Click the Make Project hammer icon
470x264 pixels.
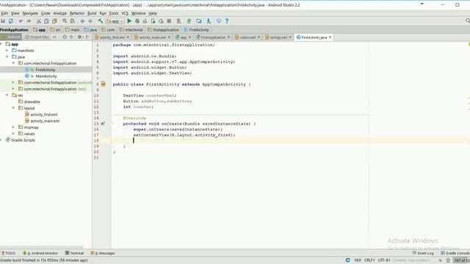(100, 21)
